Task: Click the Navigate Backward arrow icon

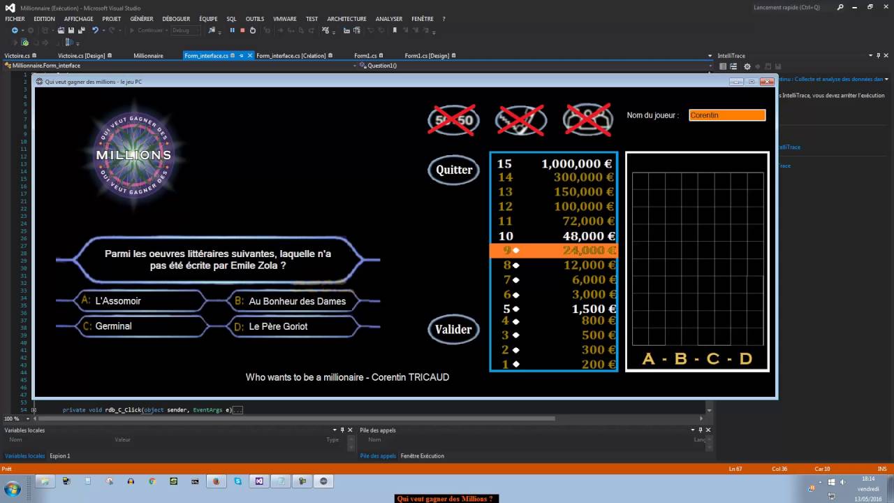Action: [x=15, y=30]
